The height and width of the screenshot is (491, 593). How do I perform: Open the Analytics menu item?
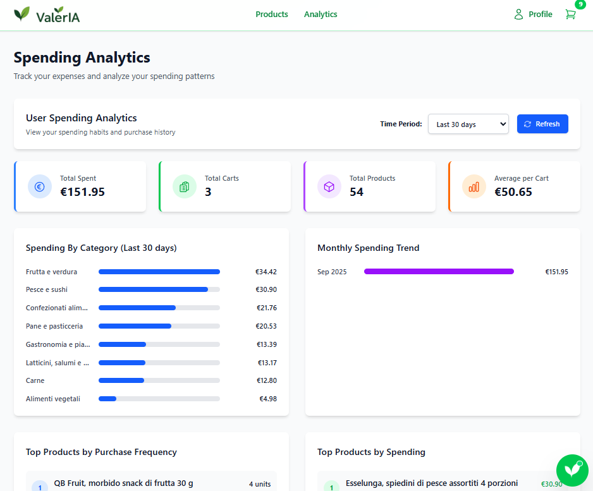[x=321, y=15]
